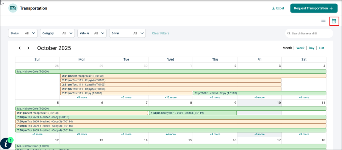This screenshot has width=342, height=150.
Task: Select the Day view tab
Action: (311, 48)
